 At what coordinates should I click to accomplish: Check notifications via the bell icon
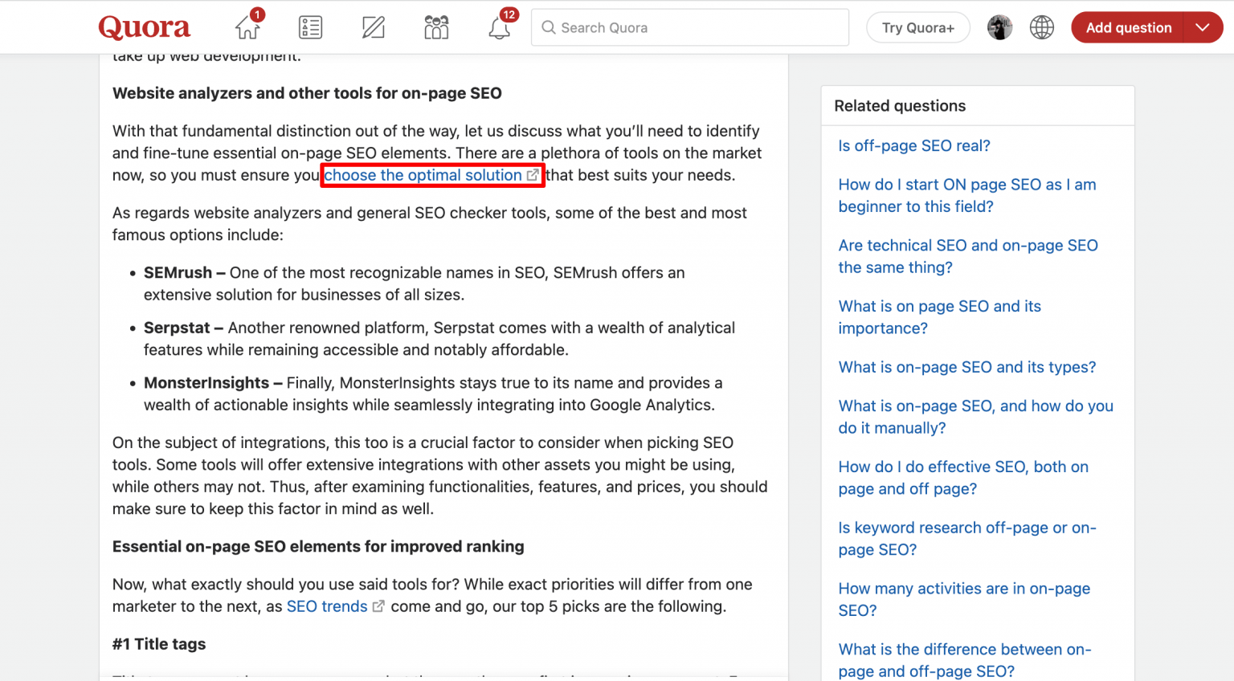(x=499, y=27)
